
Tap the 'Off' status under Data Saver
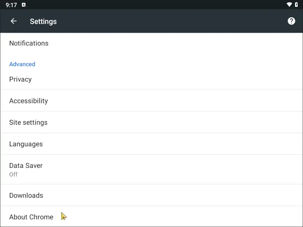coord(13,174)
